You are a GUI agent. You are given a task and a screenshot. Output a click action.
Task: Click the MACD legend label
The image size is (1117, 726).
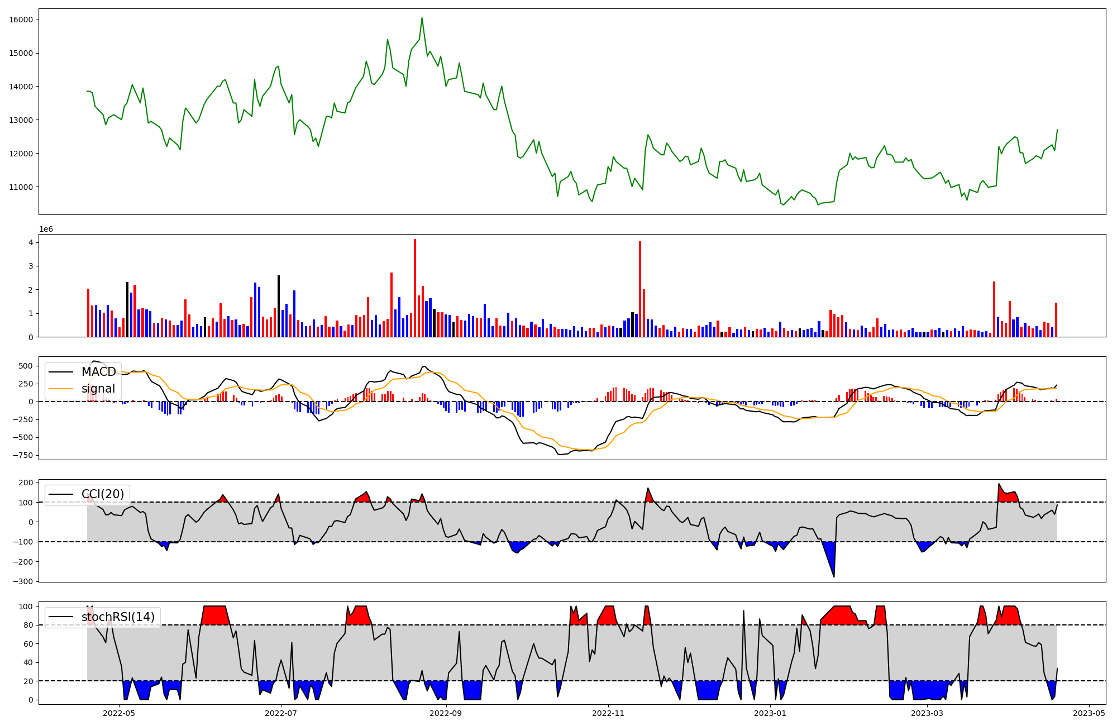pyautogui.click(x=98, y=372)
